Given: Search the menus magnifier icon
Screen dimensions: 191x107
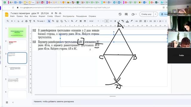Looking at the screenshot, I should [8, 21].
